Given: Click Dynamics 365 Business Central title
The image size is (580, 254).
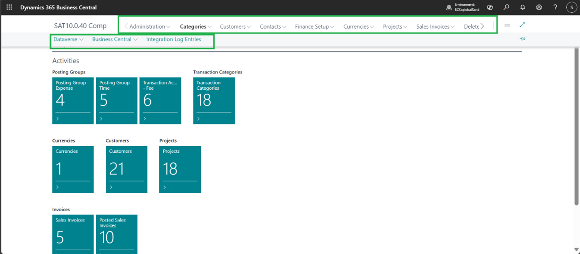Looking at the screenshot, I should 58,7.
